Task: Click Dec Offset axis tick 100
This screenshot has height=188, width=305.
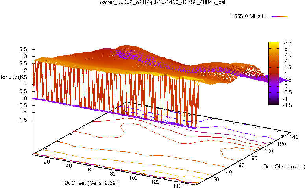Action: click(268, 151)
